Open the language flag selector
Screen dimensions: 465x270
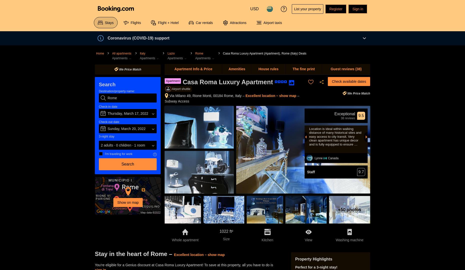(270, 9)
